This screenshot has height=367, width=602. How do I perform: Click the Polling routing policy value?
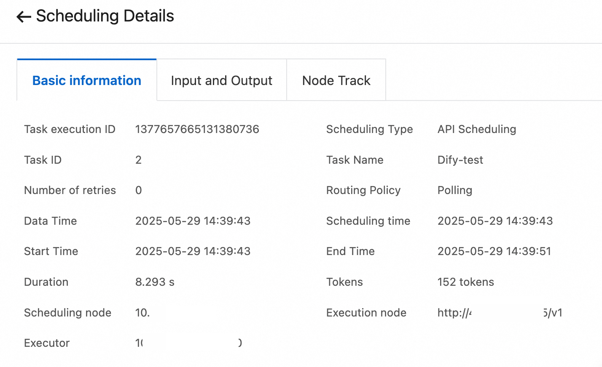(454, 190)
